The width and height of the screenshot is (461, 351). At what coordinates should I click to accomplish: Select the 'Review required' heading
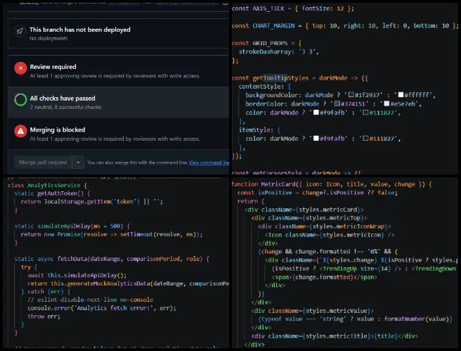click(x=53, y=67)
